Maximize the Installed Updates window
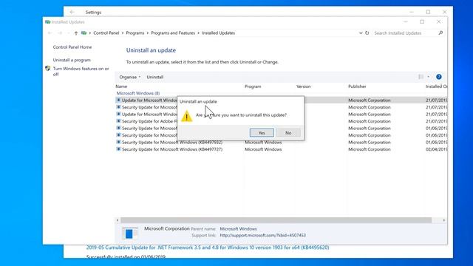This screenshot has height=266, width=473. click(x=422, y=21)
